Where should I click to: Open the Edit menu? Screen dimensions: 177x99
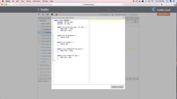click(17, 1)
